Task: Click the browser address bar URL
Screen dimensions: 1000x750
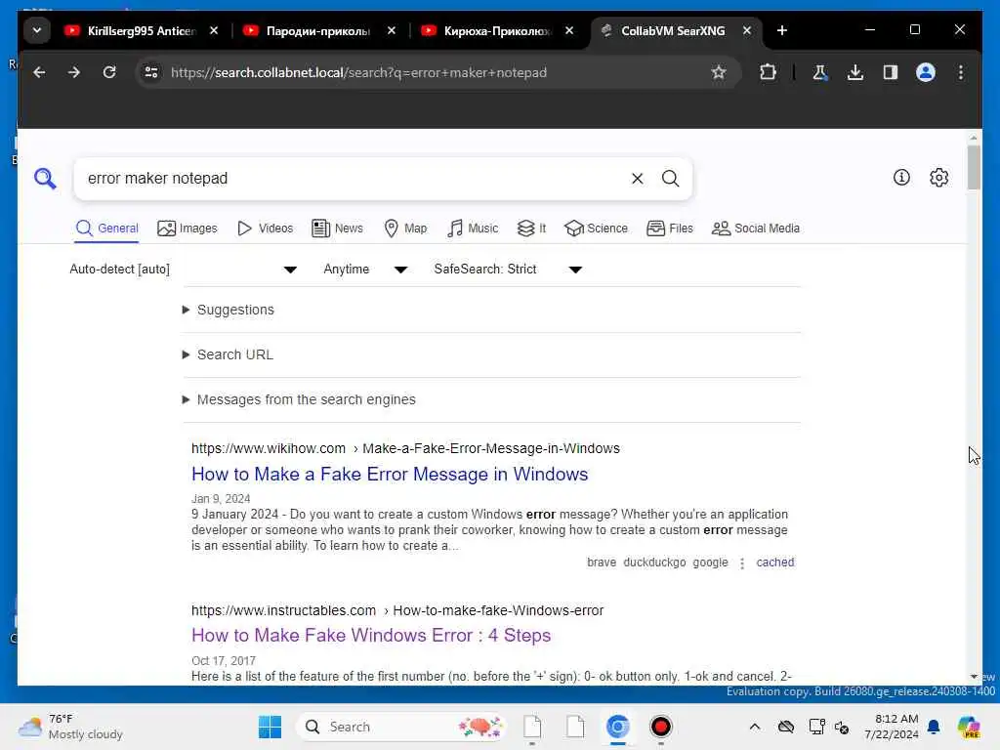Action: (358, 72)
